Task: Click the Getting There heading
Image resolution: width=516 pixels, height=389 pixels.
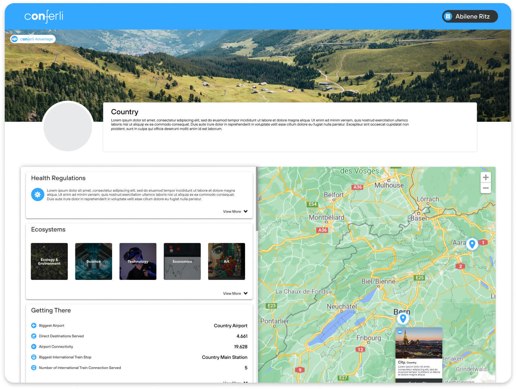Action: point(51,311)
